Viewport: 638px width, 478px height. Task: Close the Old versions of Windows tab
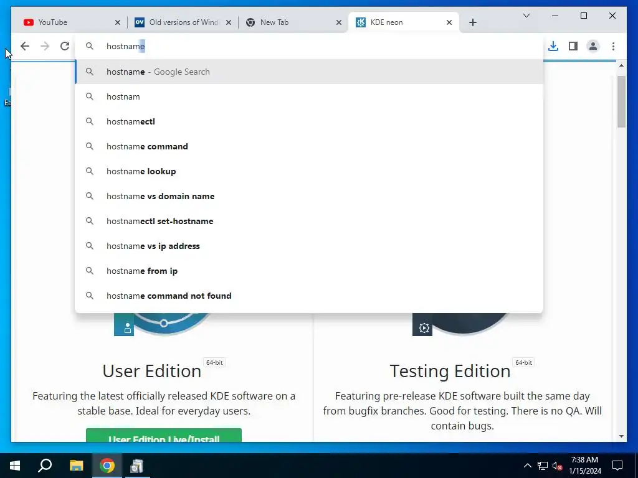pyautogui.click(x=229, y=22)
